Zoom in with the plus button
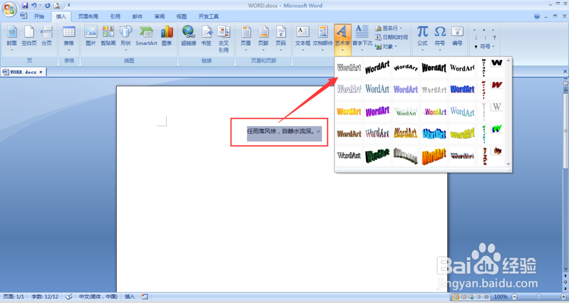Viewport: 569px width, 303px height. pos(563,297)
